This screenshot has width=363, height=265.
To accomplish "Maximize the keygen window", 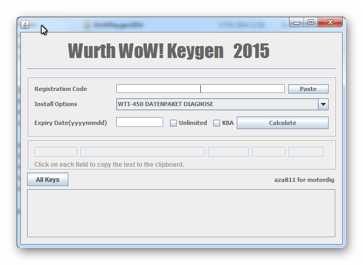I will (x=311, y=22).
